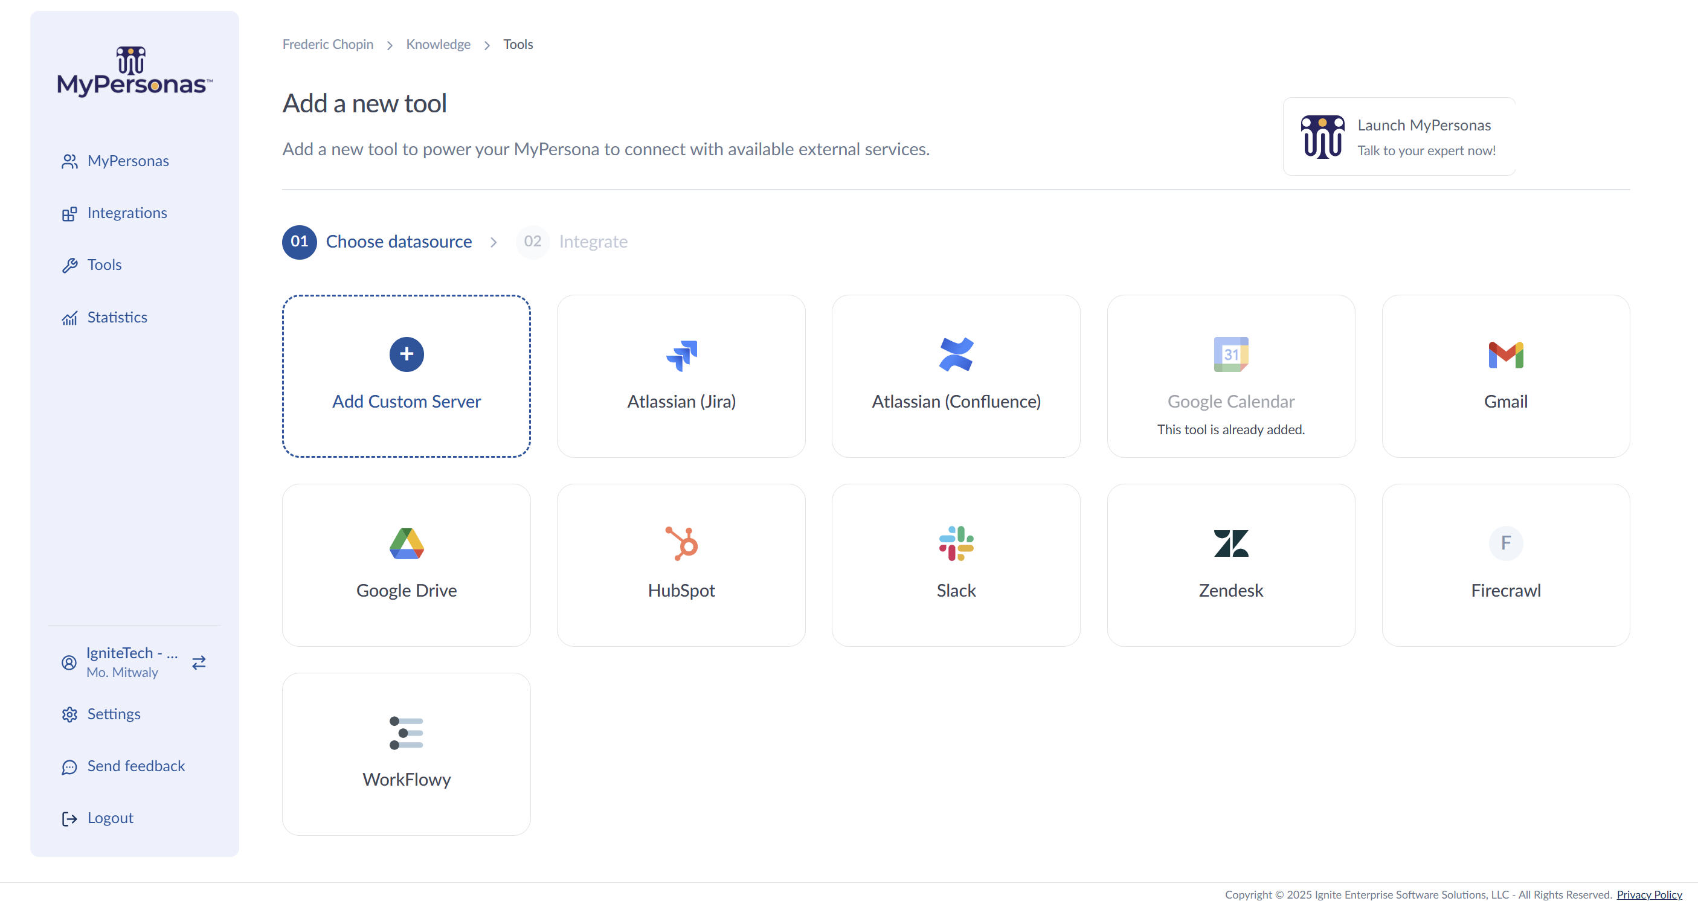1698x901 pixels.
Task: Click the Confluence logo icon
Action: tap(956, 354)
